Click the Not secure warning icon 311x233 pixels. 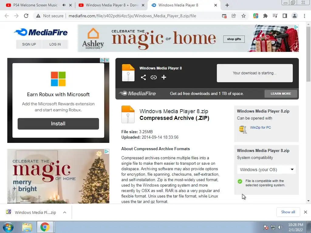[x=38, y=16]
